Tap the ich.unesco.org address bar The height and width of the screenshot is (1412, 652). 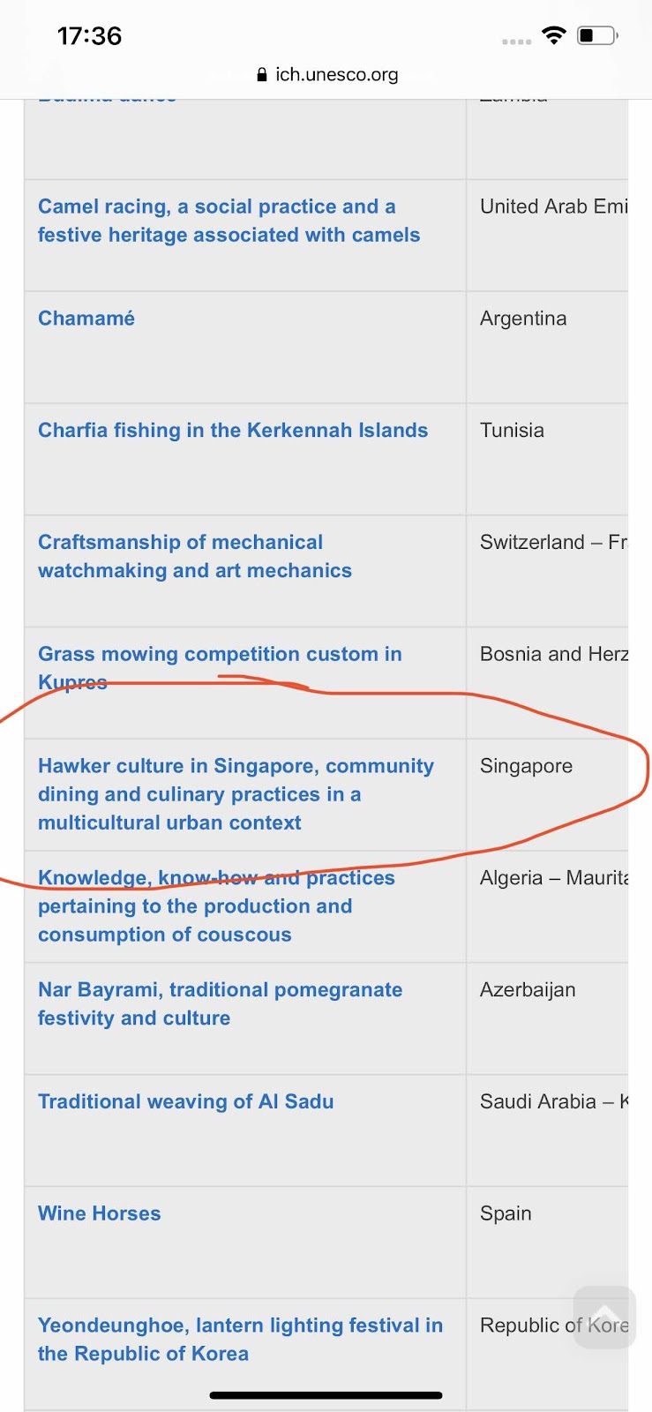point(326,75)
